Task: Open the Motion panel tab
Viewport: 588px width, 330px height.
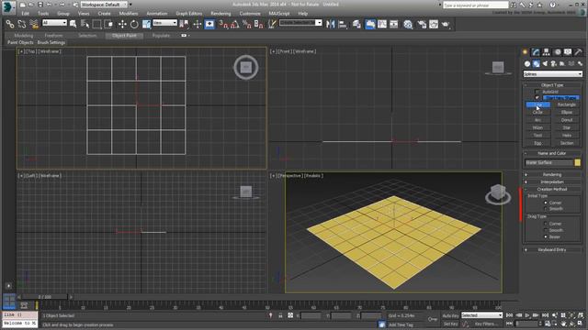Action: 558,52
